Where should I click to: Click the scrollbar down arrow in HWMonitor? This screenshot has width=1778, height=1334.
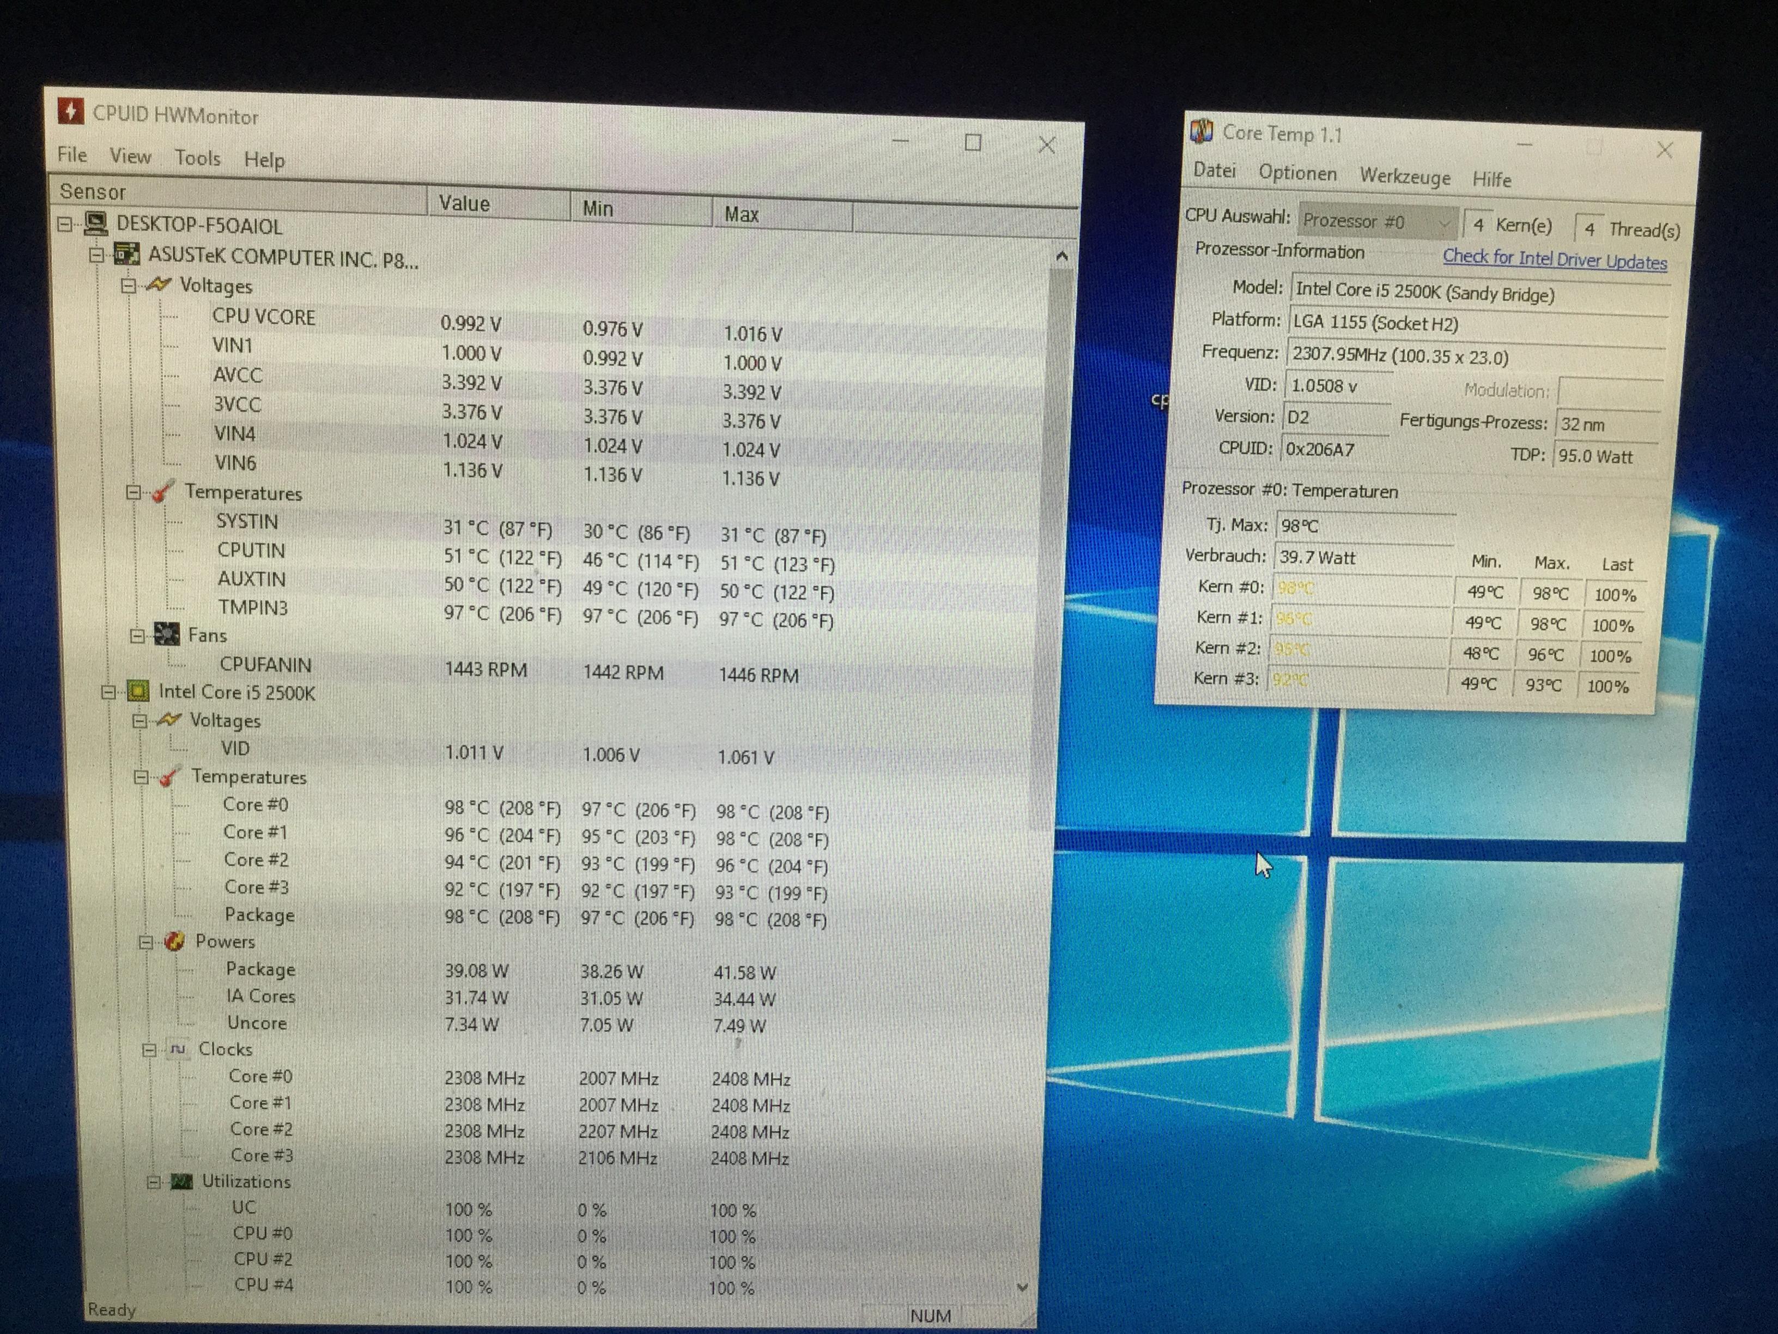tap(1022, 1287)
